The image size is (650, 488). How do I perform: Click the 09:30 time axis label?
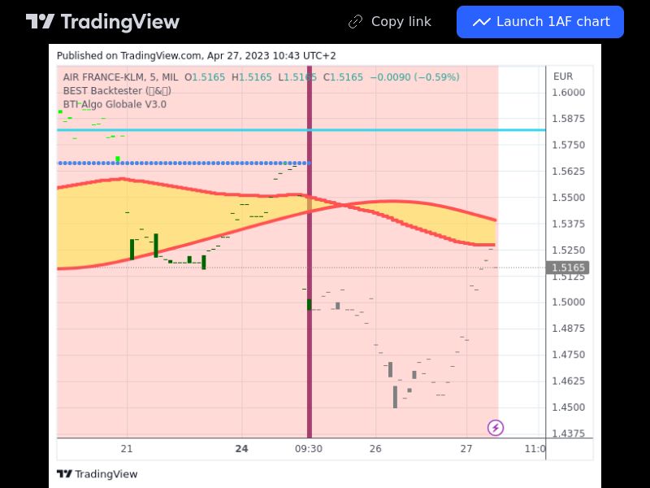pyautogui.click(x=309, y=449)
